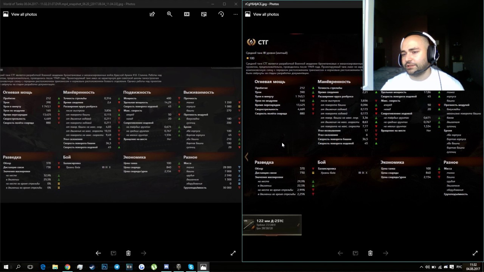The width and height of the screenshot is (484, 272).
Task: Delete photo with right window trash icon
Action: (x=370, y=253)
